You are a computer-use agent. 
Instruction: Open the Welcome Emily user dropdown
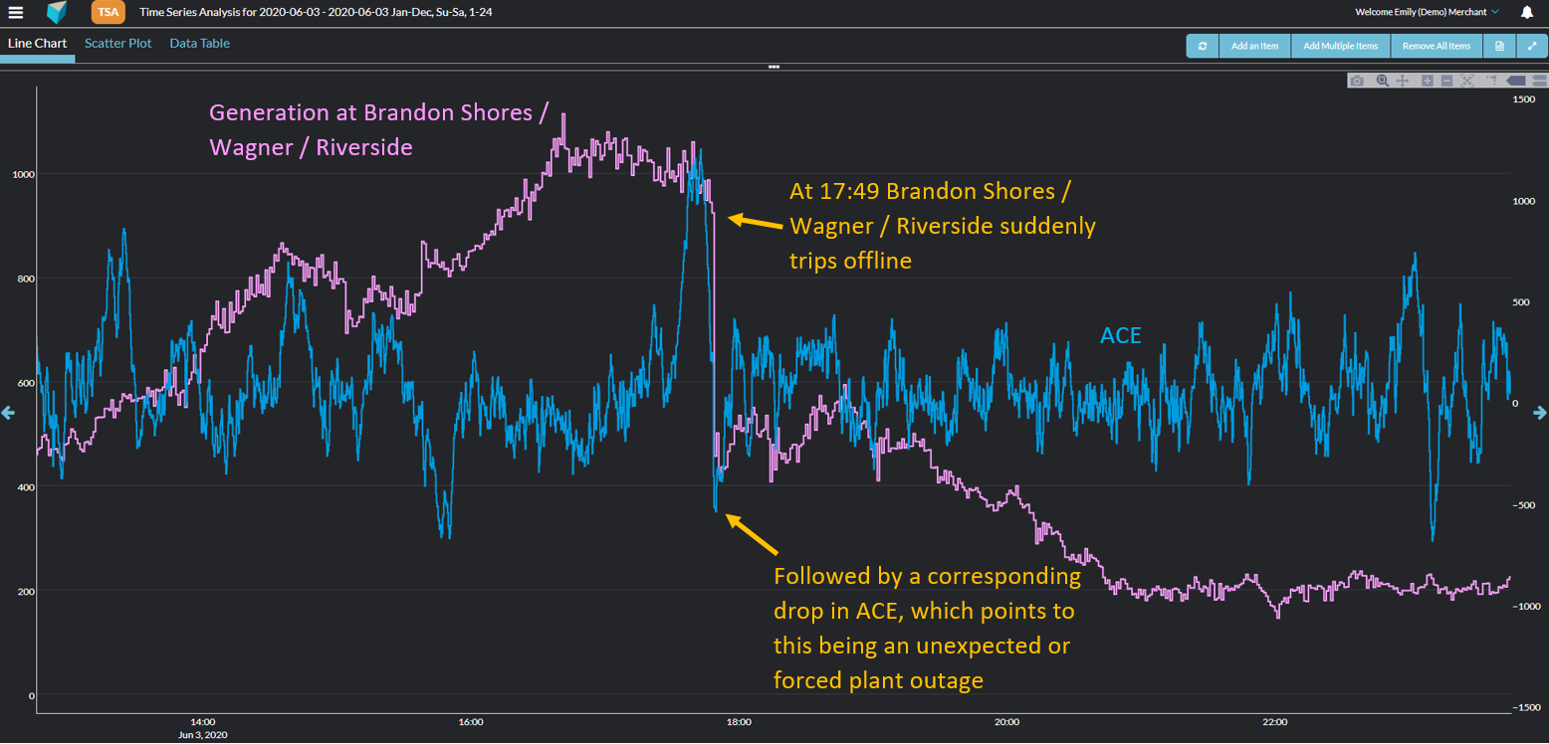(x=1427, y=13)
